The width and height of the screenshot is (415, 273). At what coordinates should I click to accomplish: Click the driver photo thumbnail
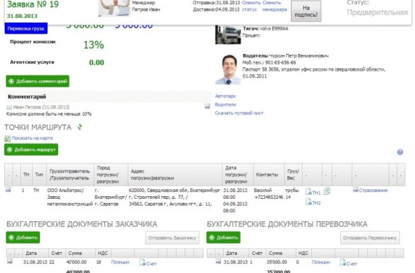point(229,68)
